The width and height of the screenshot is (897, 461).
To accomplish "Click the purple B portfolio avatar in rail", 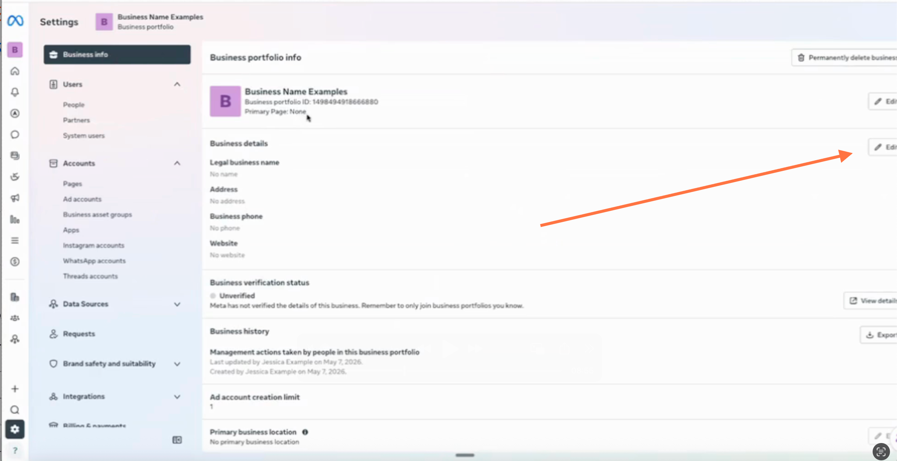I will (15, 50).
